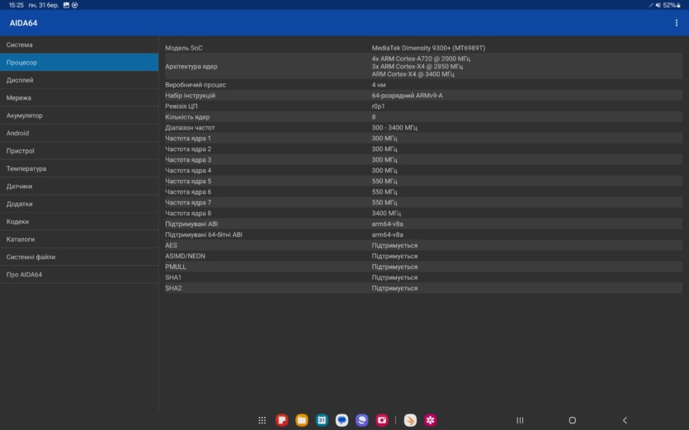Tap the home navigation button
689x430 pixels.
(572, 420)
